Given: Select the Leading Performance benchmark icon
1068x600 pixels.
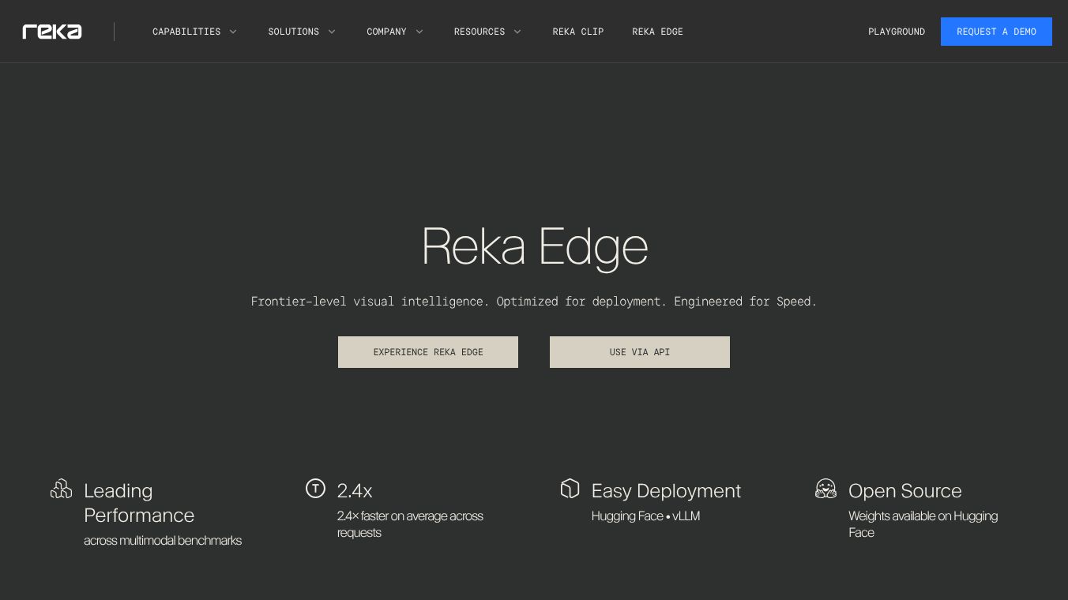Looking at the screenshot, I should click(61, 489).
